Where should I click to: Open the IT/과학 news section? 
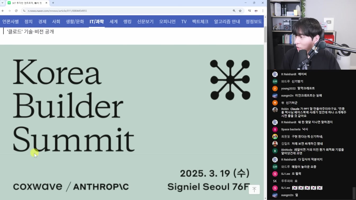click(x=97, y=22)
